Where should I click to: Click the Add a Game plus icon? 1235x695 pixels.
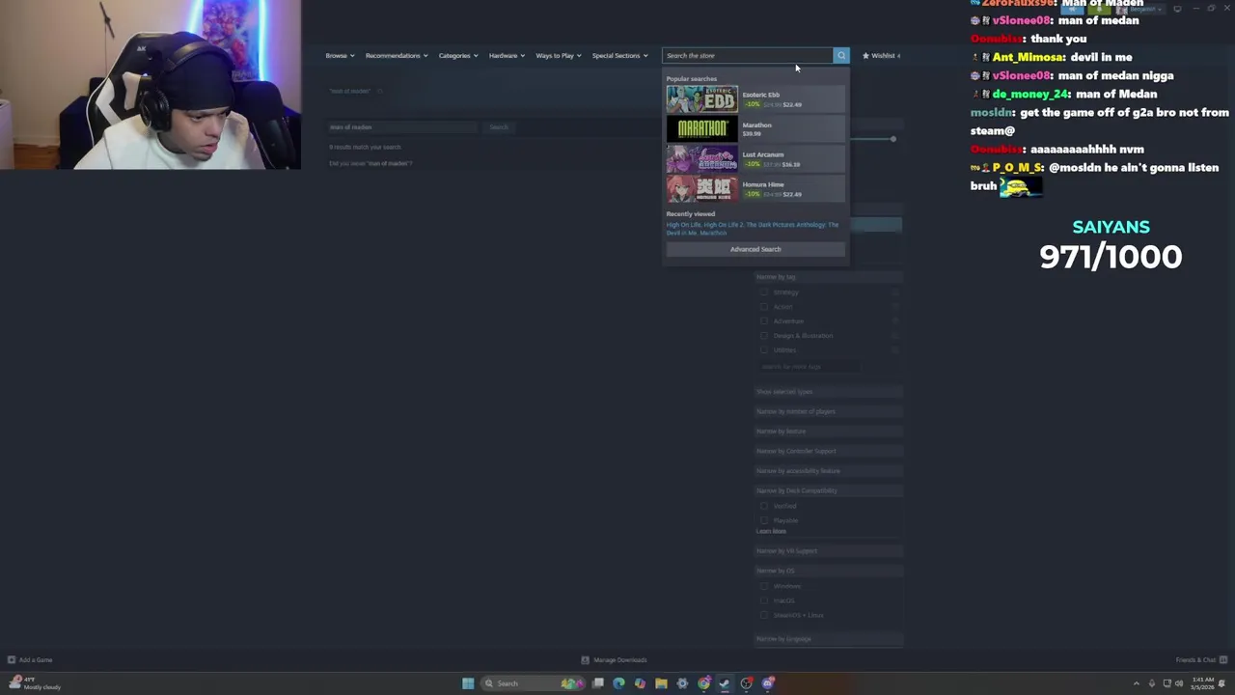point(12,660)
